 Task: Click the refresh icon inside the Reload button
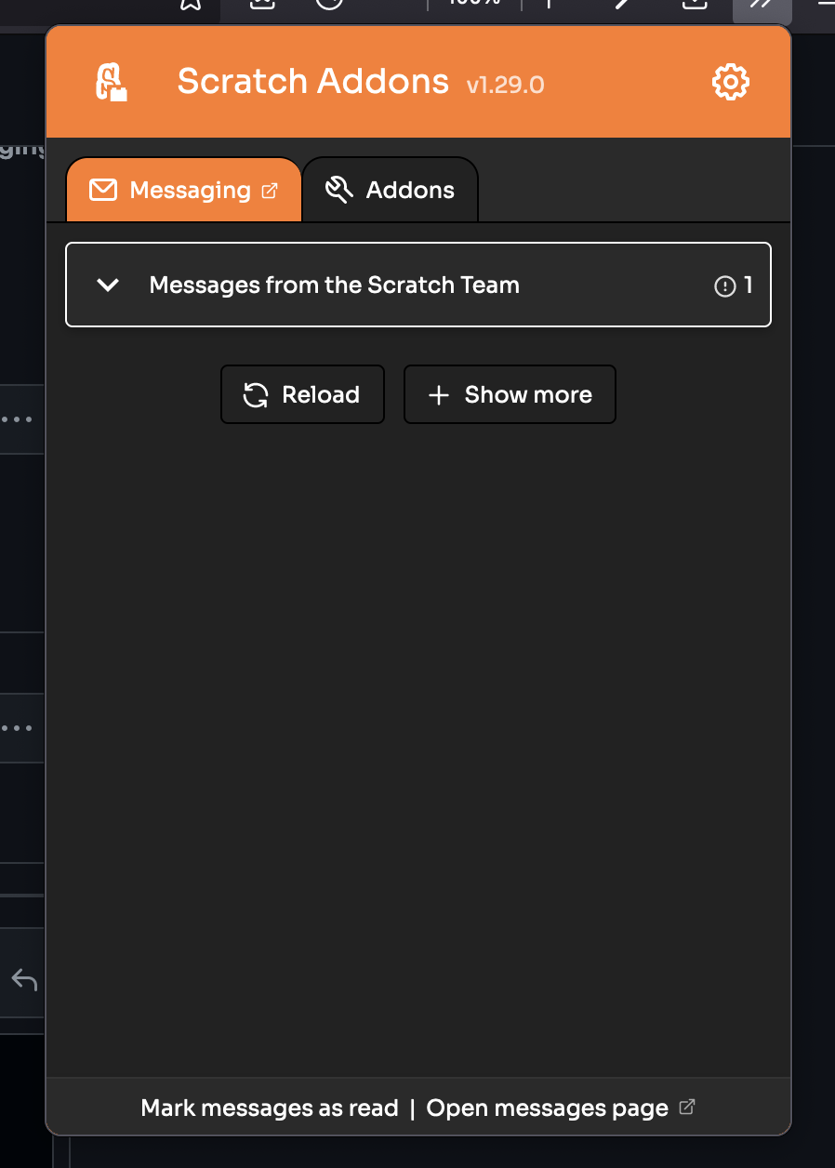(255, 394)
